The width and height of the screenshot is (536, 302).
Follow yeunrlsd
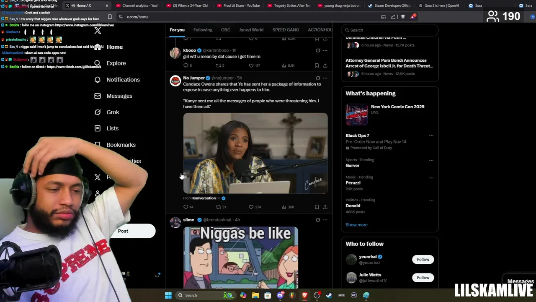pyautogui.click(x=423, y=260)
